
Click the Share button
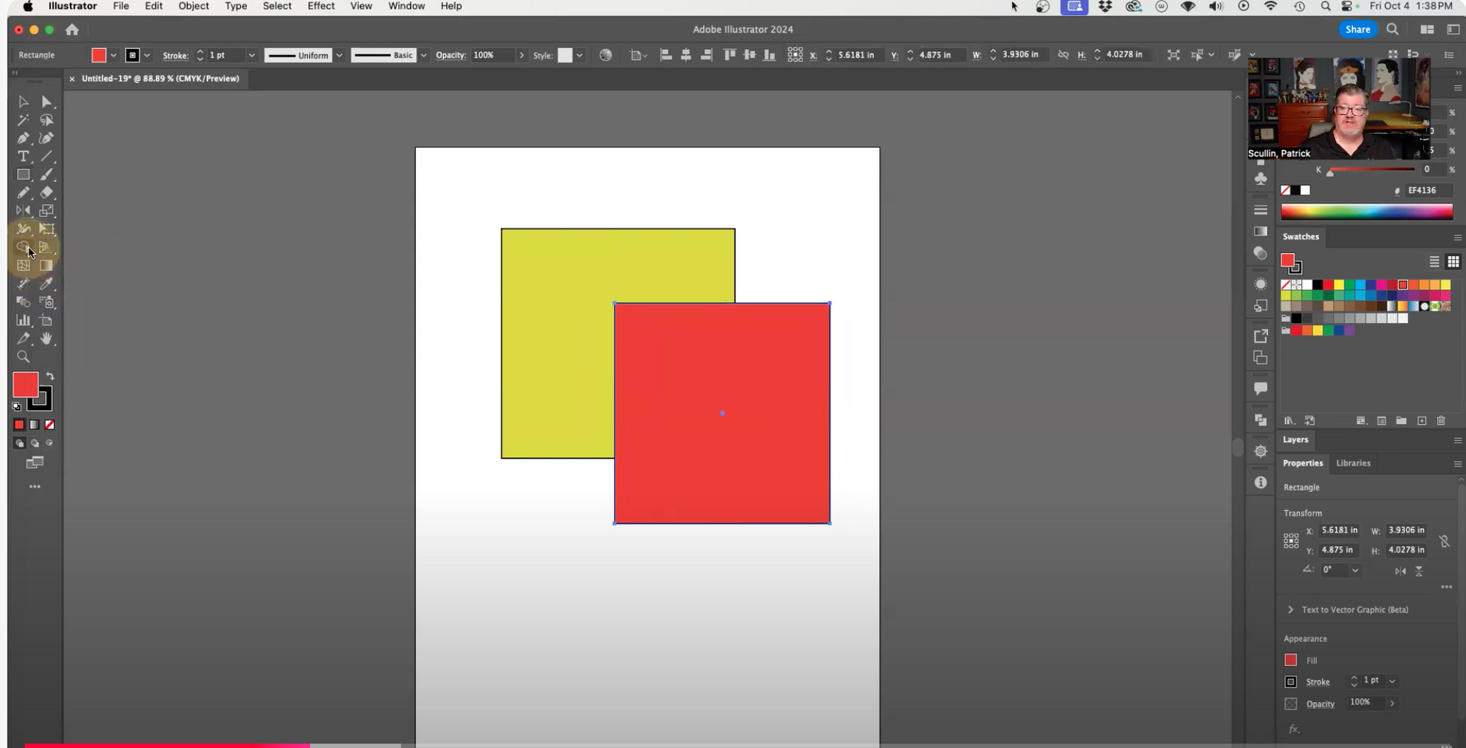tap(1358, 29)
